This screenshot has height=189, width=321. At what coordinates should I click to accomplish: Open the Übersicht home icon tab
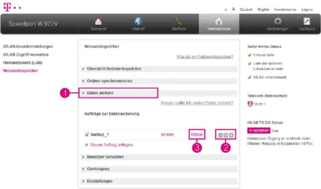point(98,24)
